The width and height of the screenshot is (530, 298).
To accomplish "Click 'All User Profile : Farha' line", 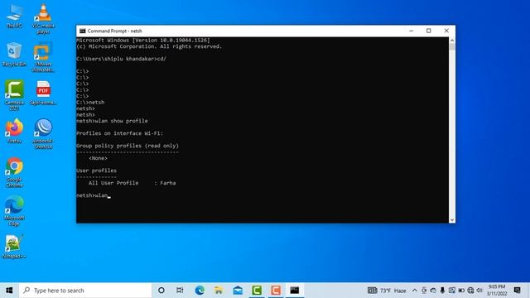I will [x=132, y=183].
